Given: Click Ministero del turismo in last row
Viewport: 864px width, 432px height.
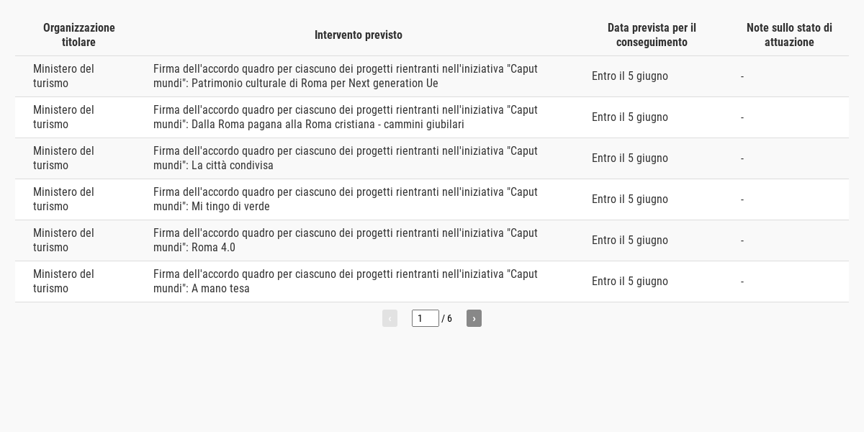Looking at the screenshot, I should pos(63,282).
